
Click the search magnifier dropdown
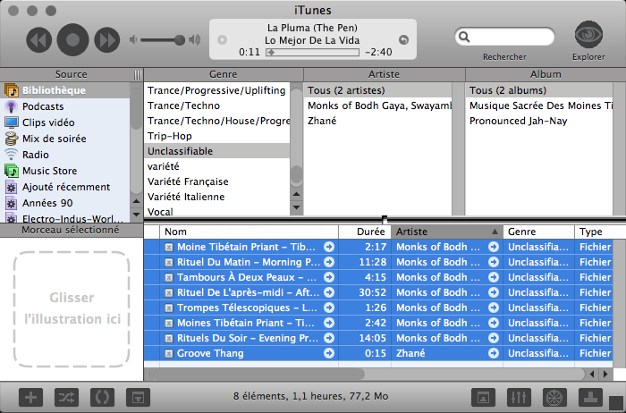coord(465,37)
